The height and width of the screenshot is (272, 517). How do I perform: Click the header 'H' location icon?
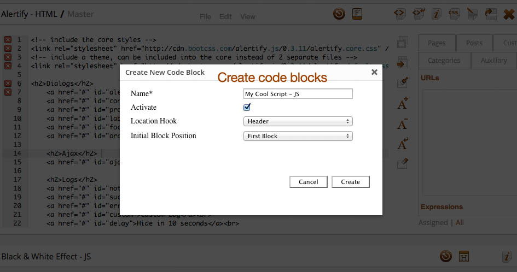(464, 257)
